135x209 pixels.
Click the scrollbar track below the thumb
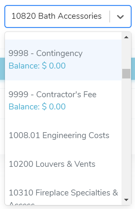click(x=126, y=137)
